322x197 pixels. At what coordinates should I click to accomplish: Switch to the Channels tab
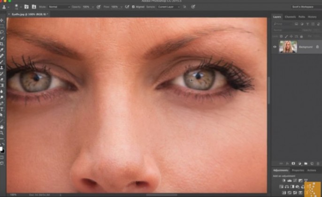click(290, 17)
